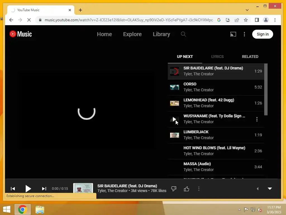Click the Google icon in address bar

point(219,20)
